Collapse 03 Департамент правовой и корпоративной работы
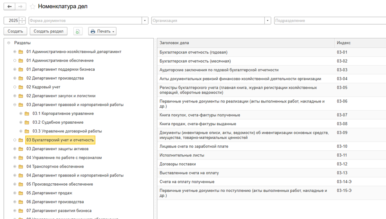 (15, 105)
